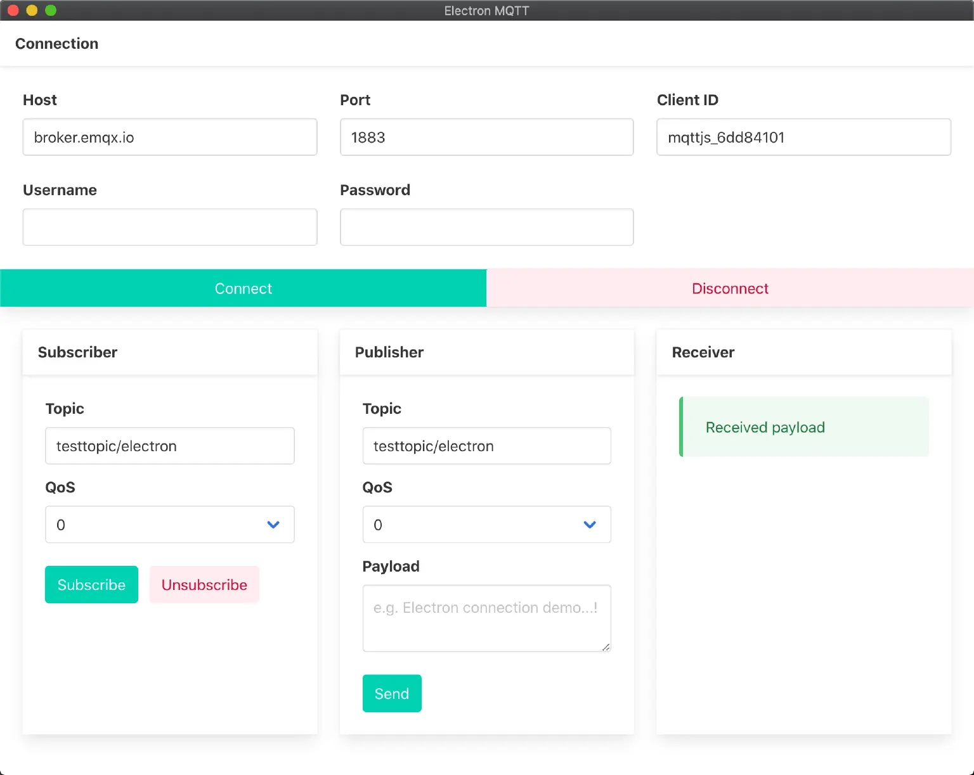
Task: Click the chevron arrow in Subscriber QoS
Action: (x=273, y=525)
